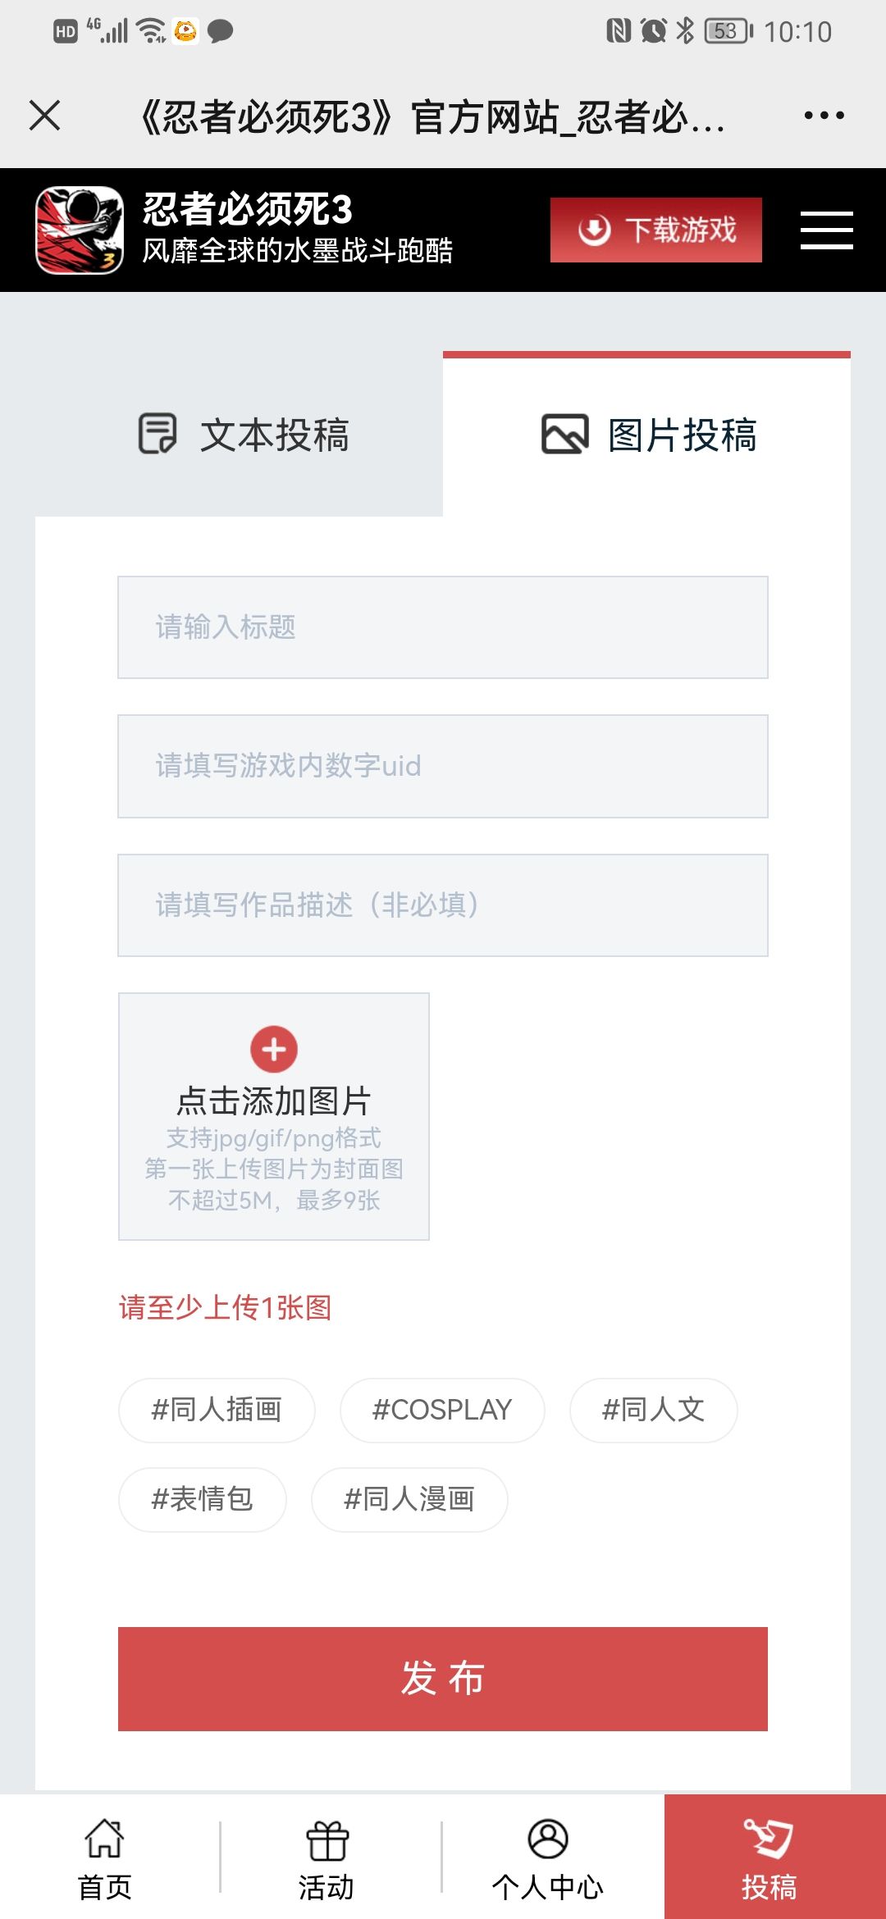Select the #表情包 tag

[203, 1499]
